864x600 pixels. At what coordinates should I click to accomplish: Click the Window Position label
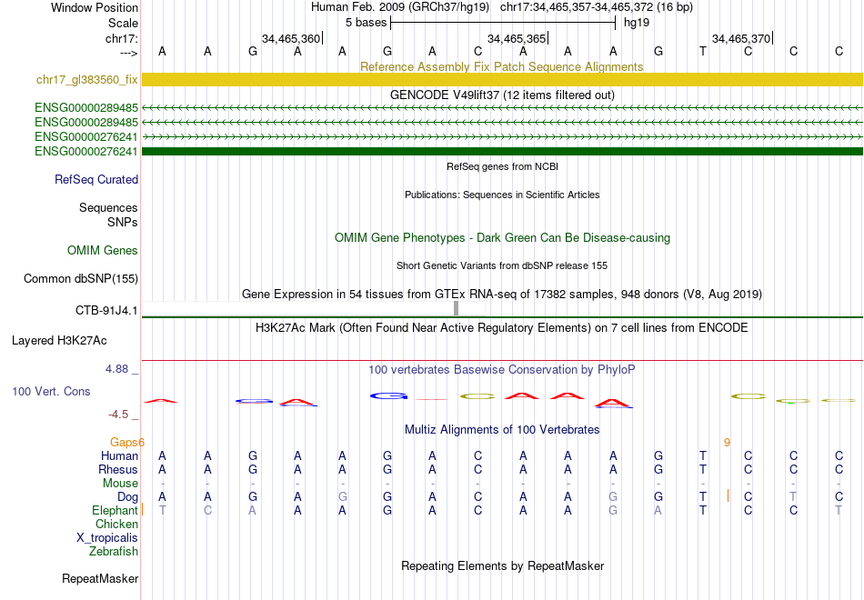(x=95, y=7)
